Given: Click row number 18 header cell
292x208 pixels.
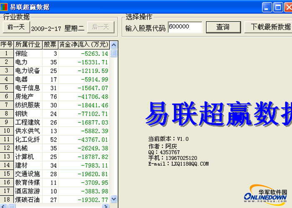Looking at the screenshot, I should click(7, 200).
